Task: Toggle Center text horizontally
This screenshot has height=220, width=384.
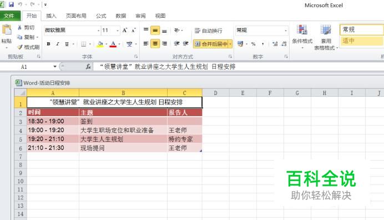Action: tap(155, 44)
